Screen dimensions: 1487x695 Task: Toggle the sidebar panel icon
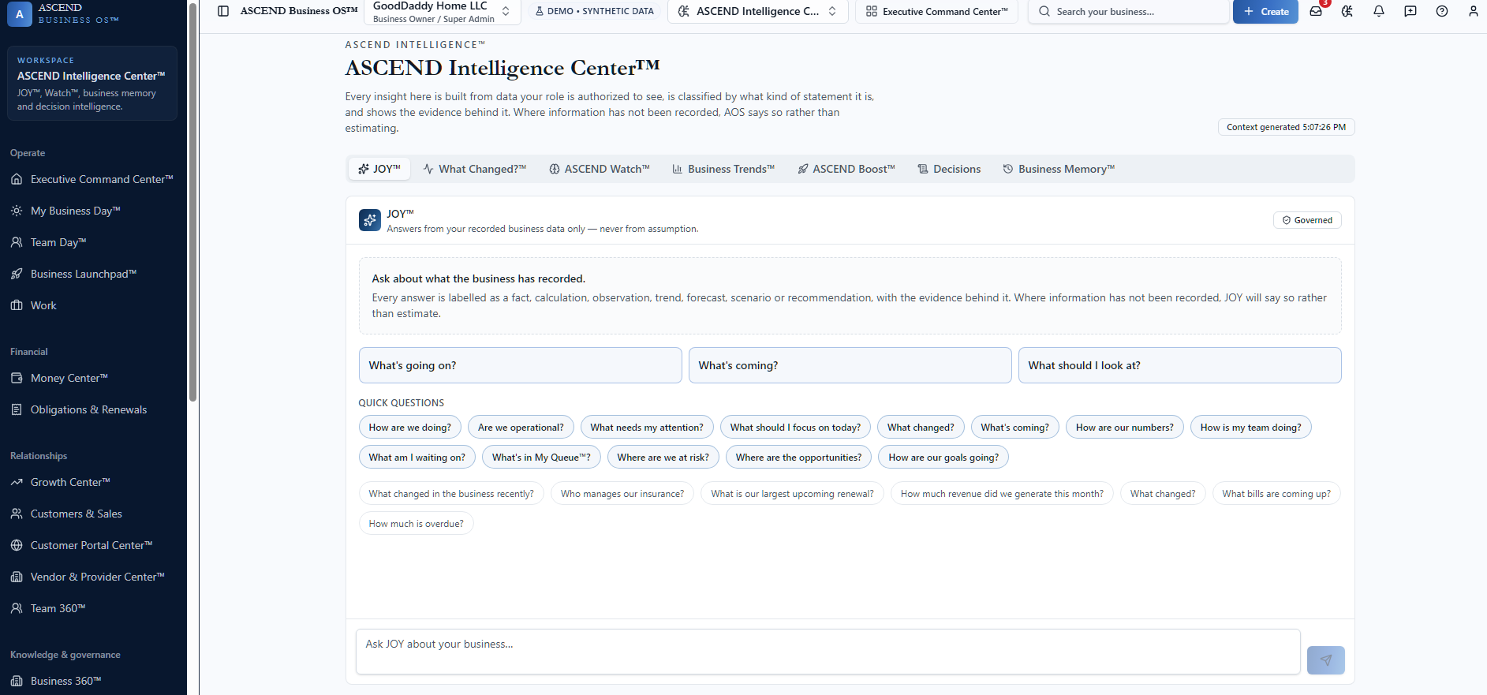pyautogui.click(x=223, y=11)
